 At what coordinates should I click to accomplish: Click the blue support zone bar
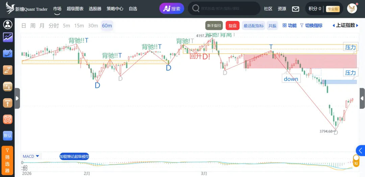click(339, 82)
